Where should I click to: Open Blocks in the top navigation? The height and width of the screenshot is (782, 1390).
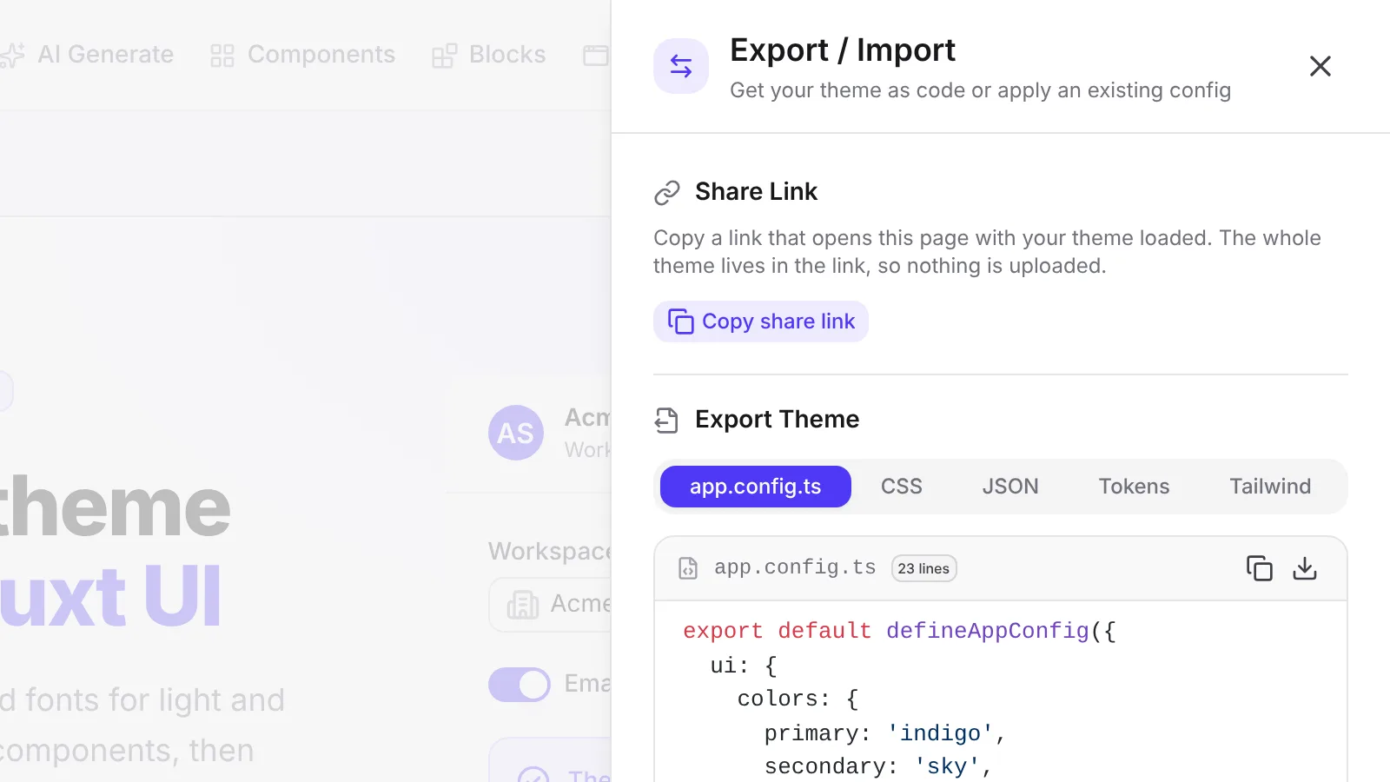tap(489, 55)
